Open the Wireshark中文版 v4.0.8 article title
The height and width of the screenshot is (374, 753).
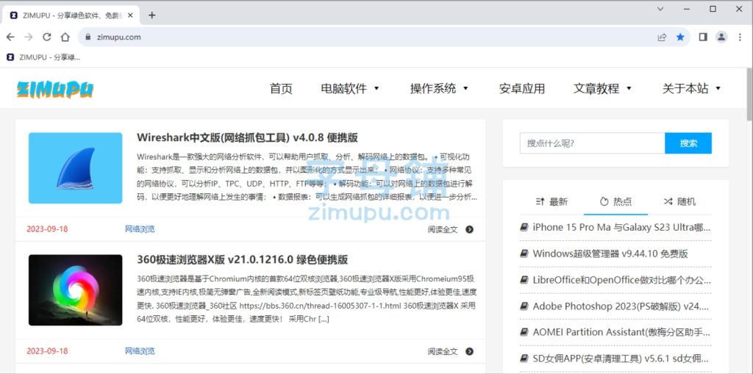[x=247, y=137]
